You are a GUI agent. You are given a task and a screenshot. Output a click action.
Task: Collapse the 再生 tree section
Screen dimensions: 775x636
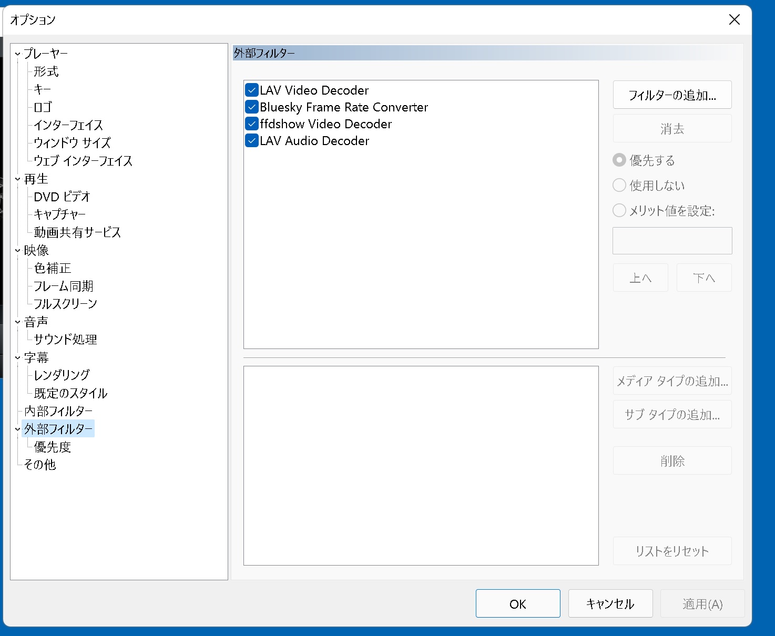point(17,179)
